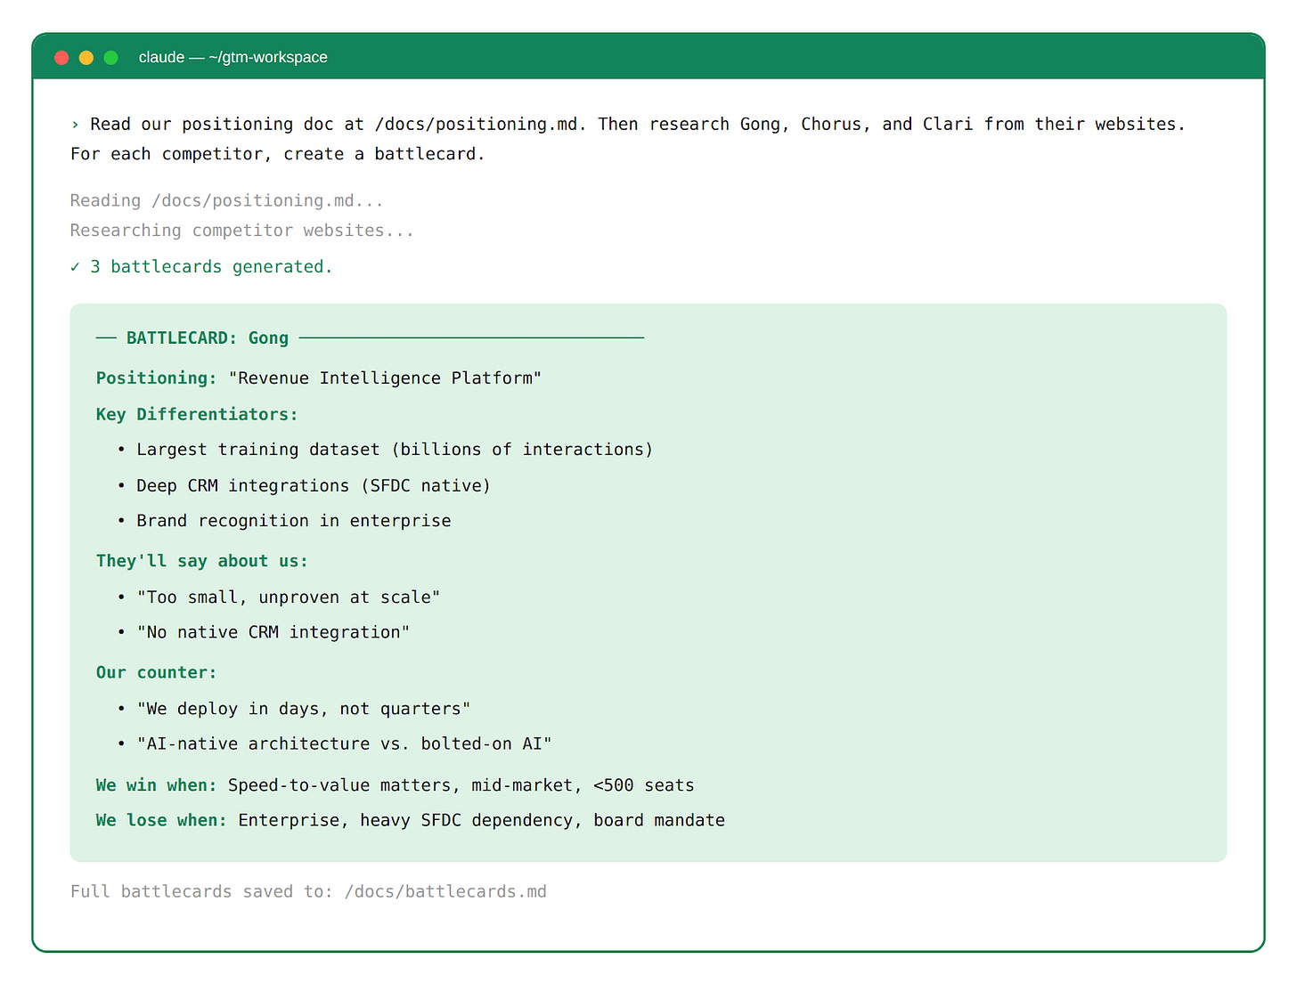Click the "Researching competitor websites..." status line
This screenshot has height=983, width=1297.
(241, 231)
